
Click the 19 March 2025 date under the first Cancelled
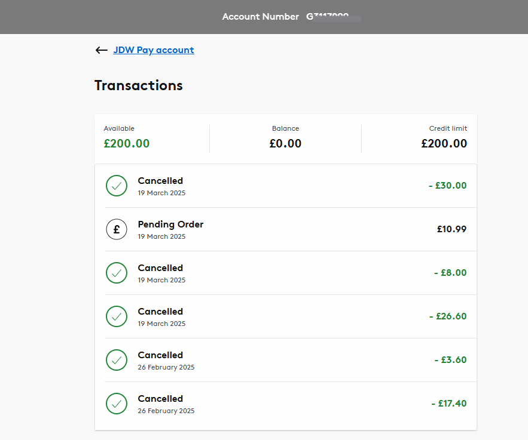[161, 193]
